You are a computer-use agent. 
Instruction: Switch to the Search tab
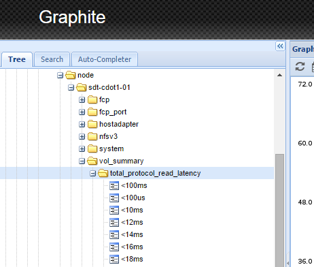[x=52, y=59]
